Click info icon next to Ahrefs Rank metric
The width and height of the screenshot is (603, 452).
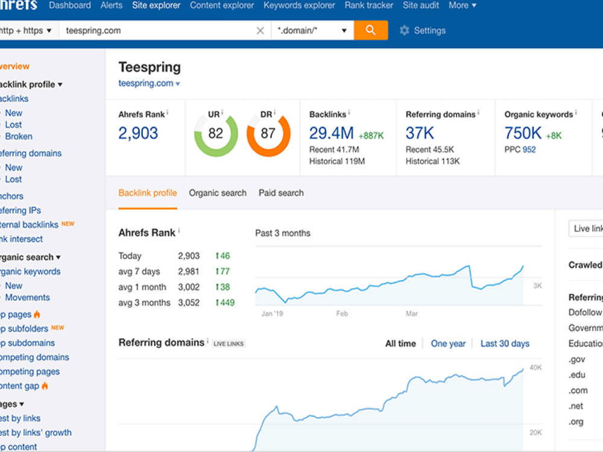tap(167, 113)
